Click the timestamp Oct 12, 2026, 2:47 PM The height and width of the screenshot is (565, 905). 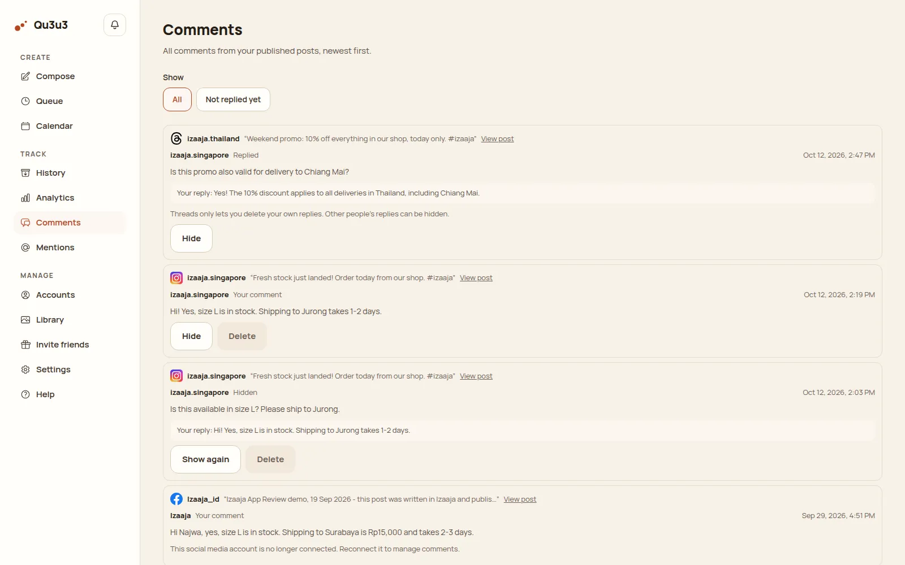point(839,155)
